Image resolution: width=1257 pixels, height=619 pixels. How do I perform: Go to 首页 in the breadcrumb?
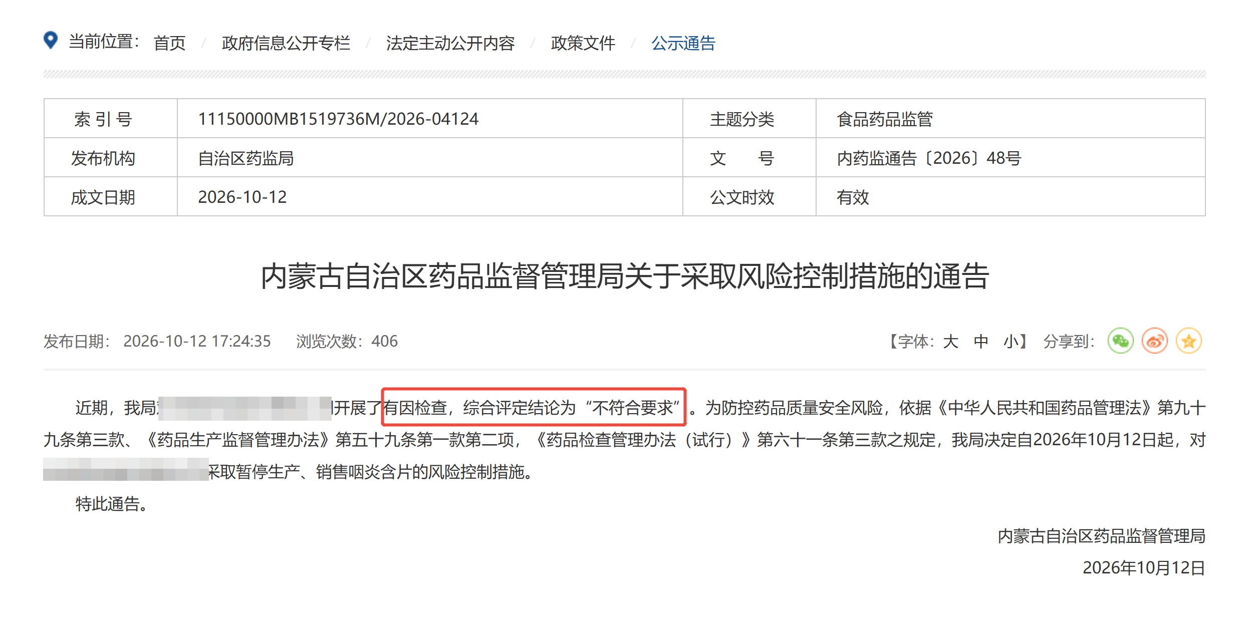click(x=169, y=43)
